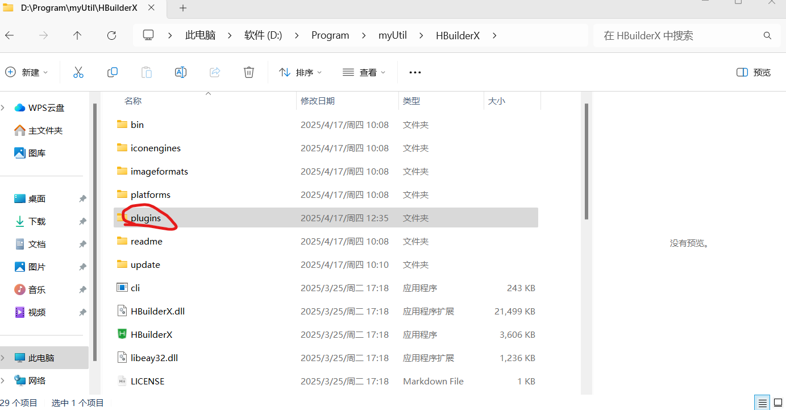Screen dimensions: 786x410
Task: Select the plugins folder
Action: [326, 218]
